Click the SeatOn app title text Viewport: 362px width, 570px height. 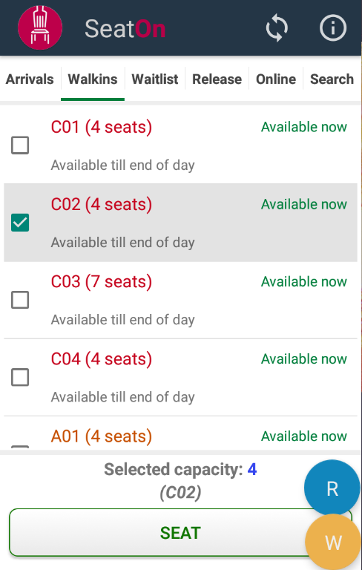pos(125,29)
